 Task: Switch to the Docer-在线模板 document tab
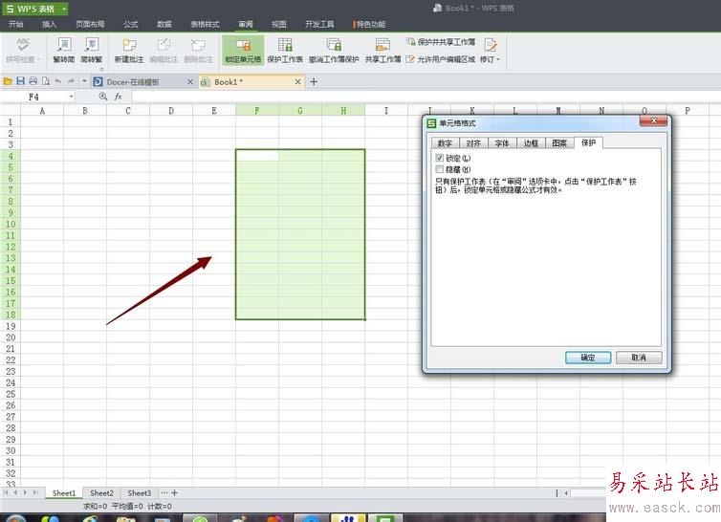pyautogui.click(x=132, y=82)
